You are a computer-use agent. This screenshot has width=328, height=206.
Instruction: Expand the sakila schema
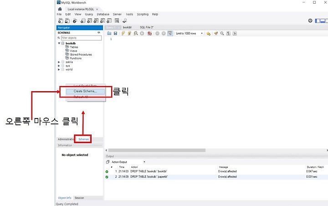[x=59, y=62]
